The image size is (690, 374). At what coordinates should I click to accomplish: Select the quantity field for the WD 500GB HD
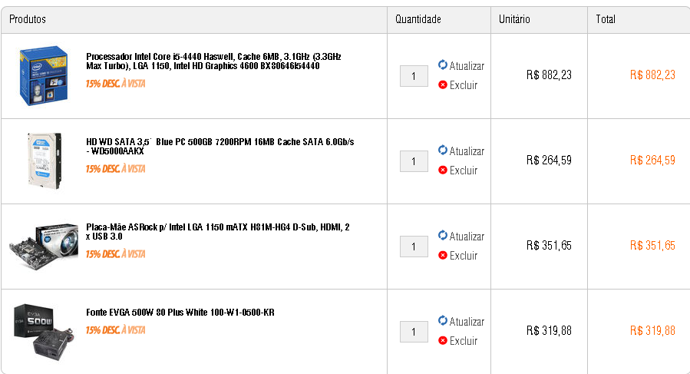[x=414, y=161]
